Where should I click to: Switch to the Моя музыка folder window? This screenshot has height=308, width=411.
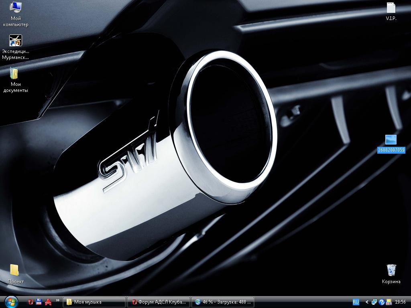(95, 302)
